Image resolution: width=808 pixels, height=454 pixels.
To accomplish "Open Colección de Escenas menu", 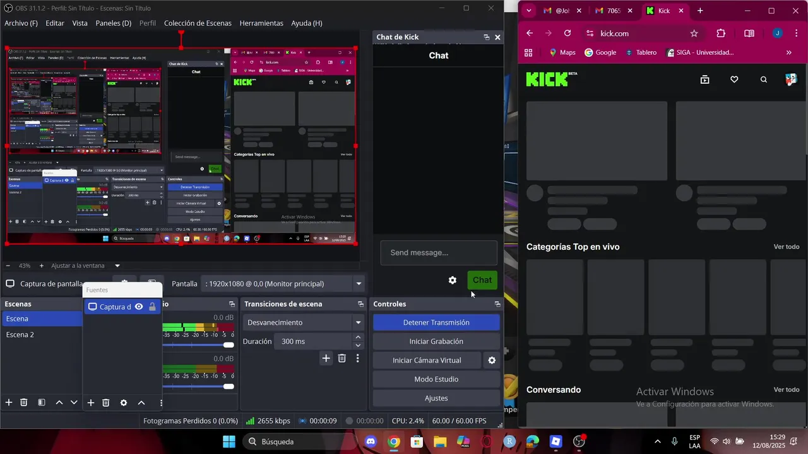I will point(198,23).
